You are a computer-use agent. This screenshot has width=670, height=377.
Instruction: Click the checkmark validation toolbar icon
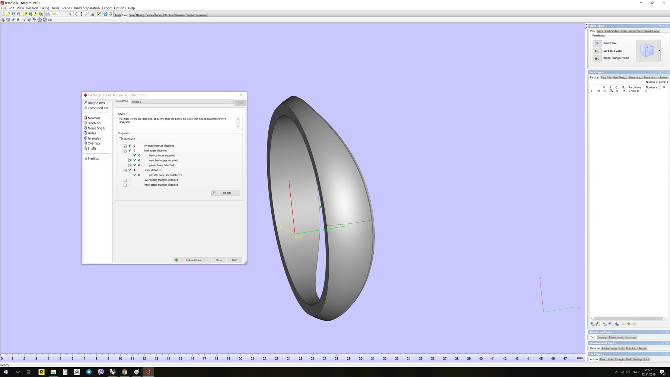(x=99, y=14)
